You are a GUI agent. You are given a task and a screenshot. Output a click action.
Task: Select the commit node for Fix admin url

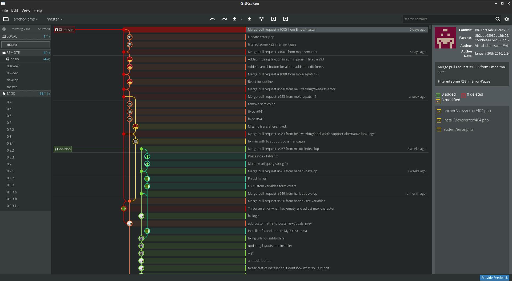point(147,179)
